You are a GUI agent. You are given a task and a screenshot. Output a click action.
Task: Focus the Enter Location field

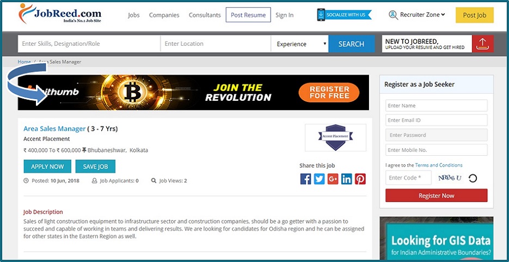tap(216, 44)
